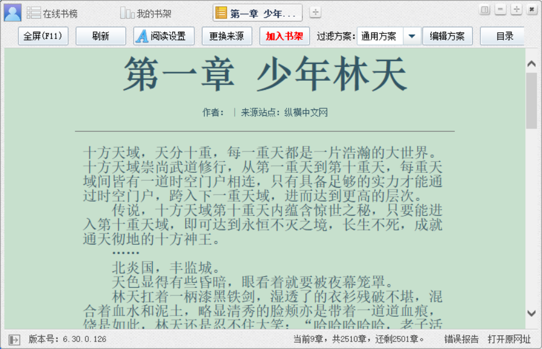The image size is (542, 349).
Task: Click the scrollbar down arrow
Action: click(x=531, y=313)
